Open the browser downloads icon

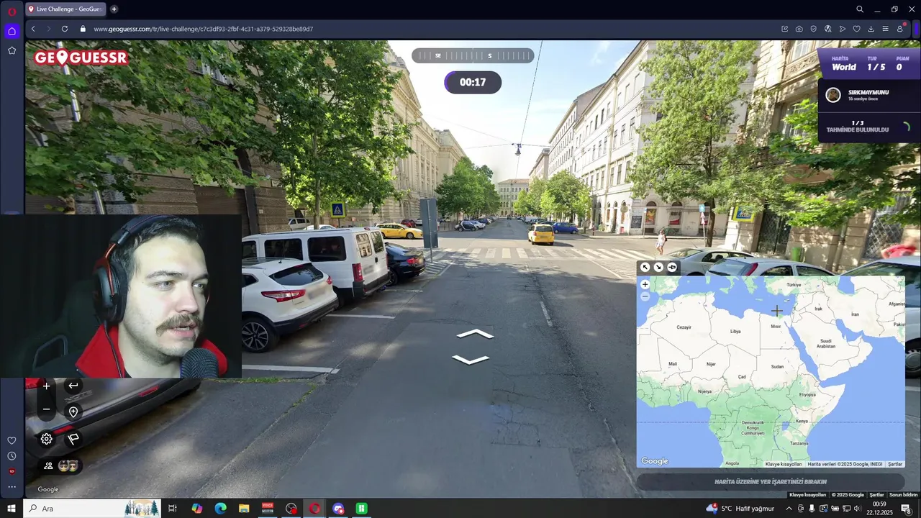click(x=871, y=29)
